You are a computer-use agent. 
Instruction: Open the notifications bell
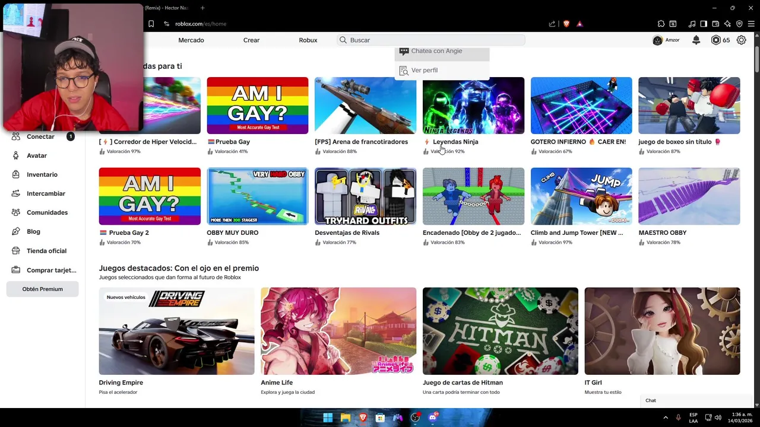(x=696, y=40)
